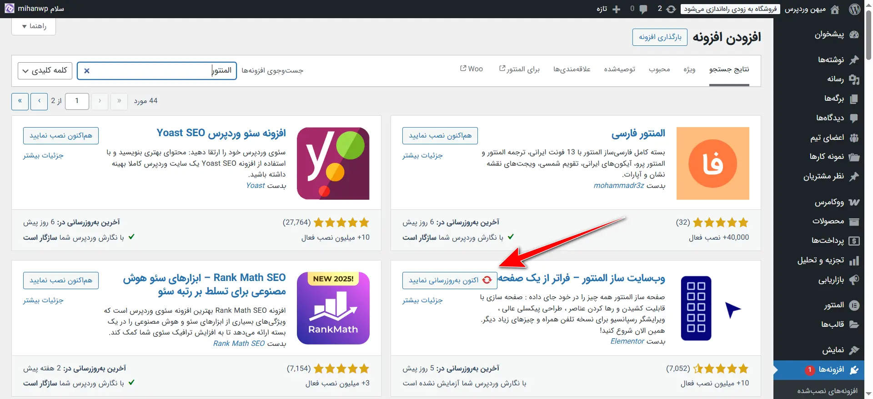
Task: Click the store coming soon (فروشگاه به زودی) badge
Action: [x=730, y=9]
